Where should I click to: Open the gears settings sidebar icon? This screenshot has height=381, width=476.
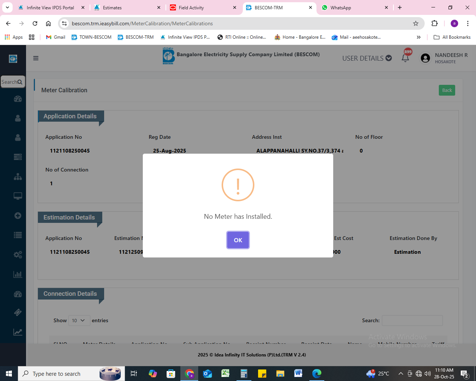coord(17,255)
